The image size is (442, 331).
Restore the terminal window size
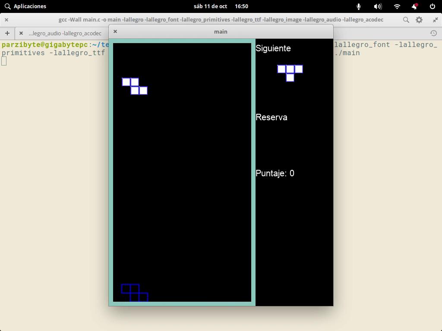pos(435,20)
